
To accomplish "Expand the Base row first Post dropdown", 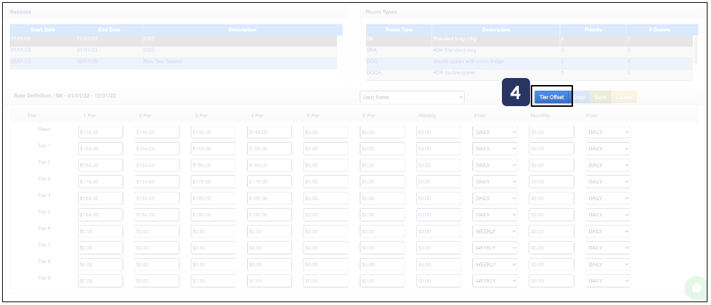I will (x=495, y=132).
